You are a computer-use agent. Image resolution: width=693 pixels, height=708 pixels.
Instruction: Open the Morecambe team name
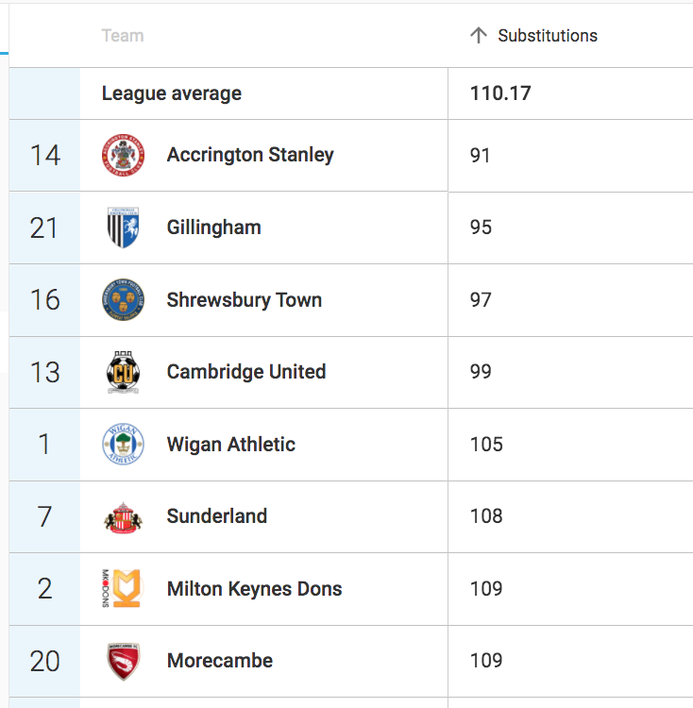pos(219,661)
